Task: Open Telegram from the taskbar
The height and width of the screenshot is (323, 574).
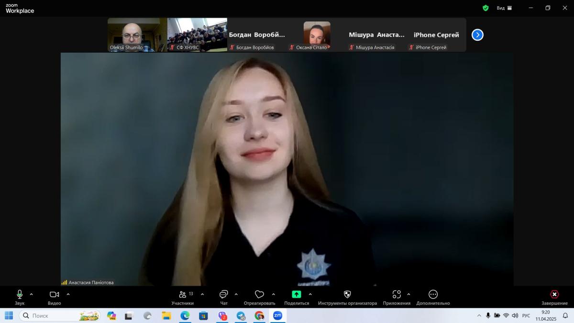Action: tap(241, 316)
